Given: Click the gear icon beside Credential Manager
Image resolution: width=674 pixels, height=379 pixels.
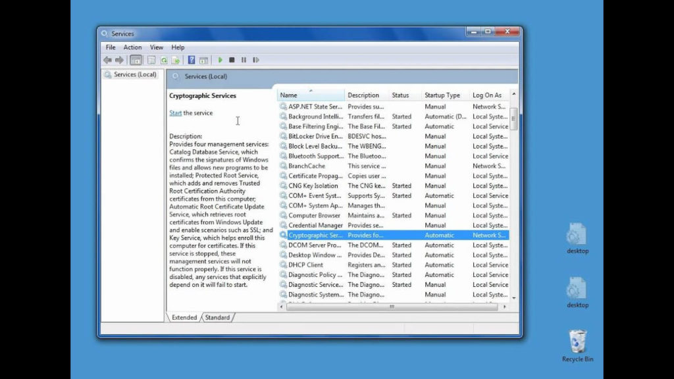Looking at the screenshot, I should coord(283,225).
